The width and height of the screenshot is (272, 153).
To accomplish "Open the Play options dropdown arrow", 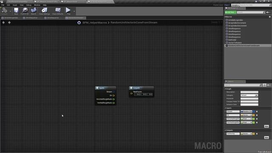I will pos(74,11).
